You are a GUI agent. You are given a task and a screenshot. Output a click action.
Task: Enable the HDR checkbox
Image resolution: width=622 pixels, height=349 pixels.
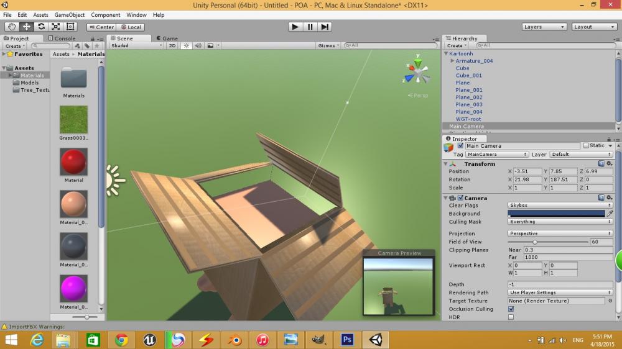point(511,317)
